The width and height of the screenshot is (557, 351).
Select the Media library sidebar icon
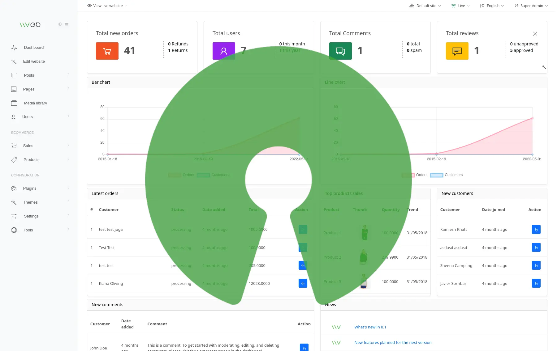tap(14, 103)
